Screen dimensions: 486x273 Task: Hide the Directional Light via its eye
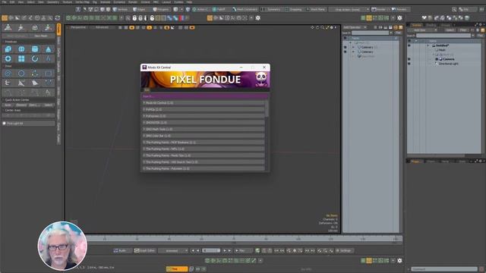(x=409, y=64)
